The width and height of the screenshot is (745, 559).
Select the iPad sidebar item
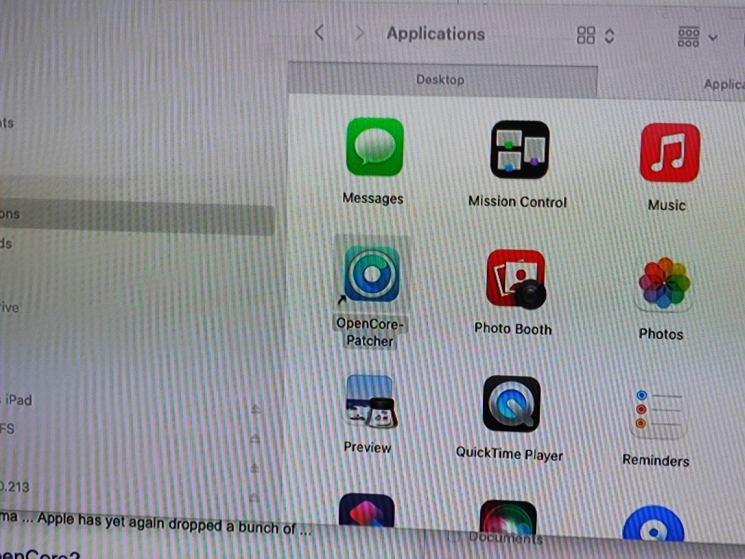pyautogui.click(x=16, y=400)
